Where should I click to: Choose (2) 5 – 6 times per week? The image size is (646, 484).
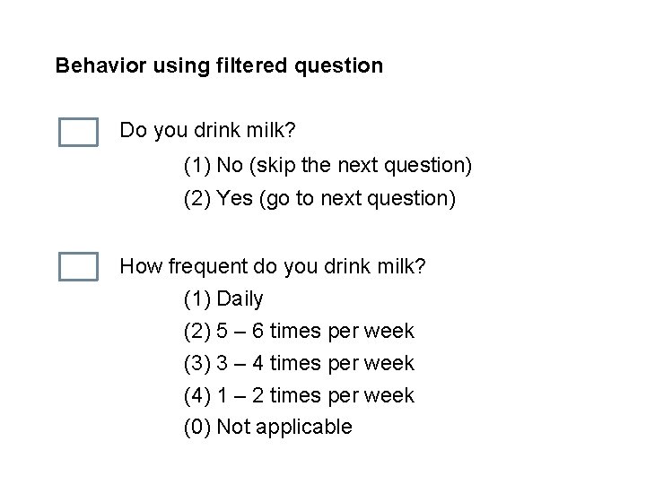click(299, 332)
